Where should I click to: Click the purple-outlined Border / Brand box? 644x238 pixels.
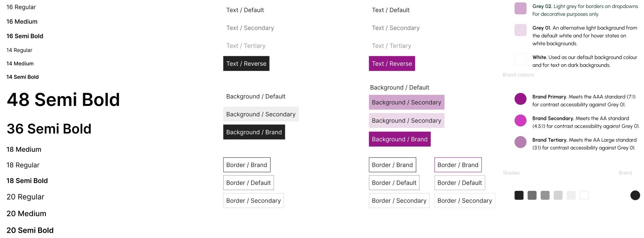click(x=458, y=165)
